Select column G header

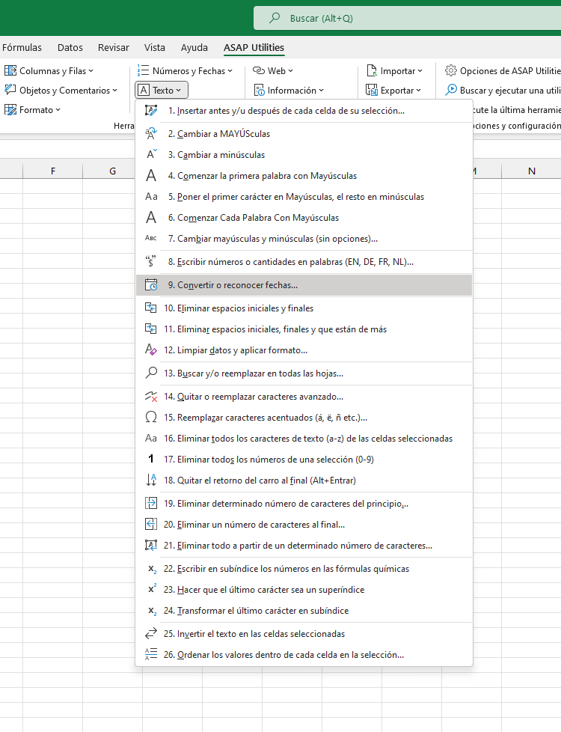coord(112,171)
